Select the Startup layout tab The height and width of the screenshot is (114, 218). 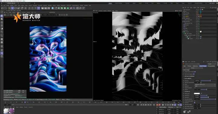(x=110, y=3)
